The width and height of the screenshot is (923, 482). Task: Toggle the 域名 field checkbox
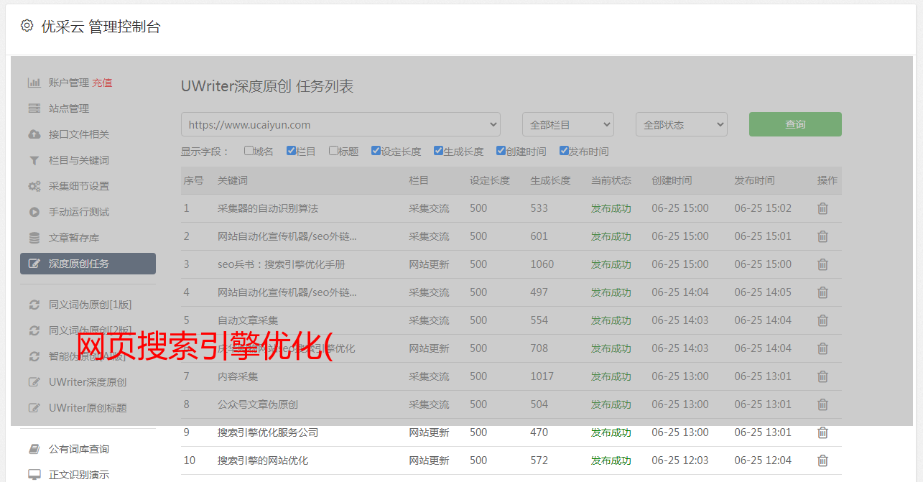pyautogui.click(x=249, y=151)
